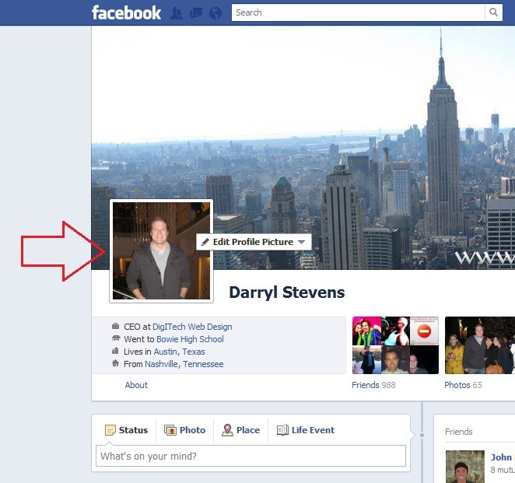Click the Place pin icon in composer

227,430
